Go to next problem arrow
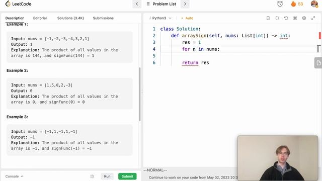322x181 pixels. 185,4
